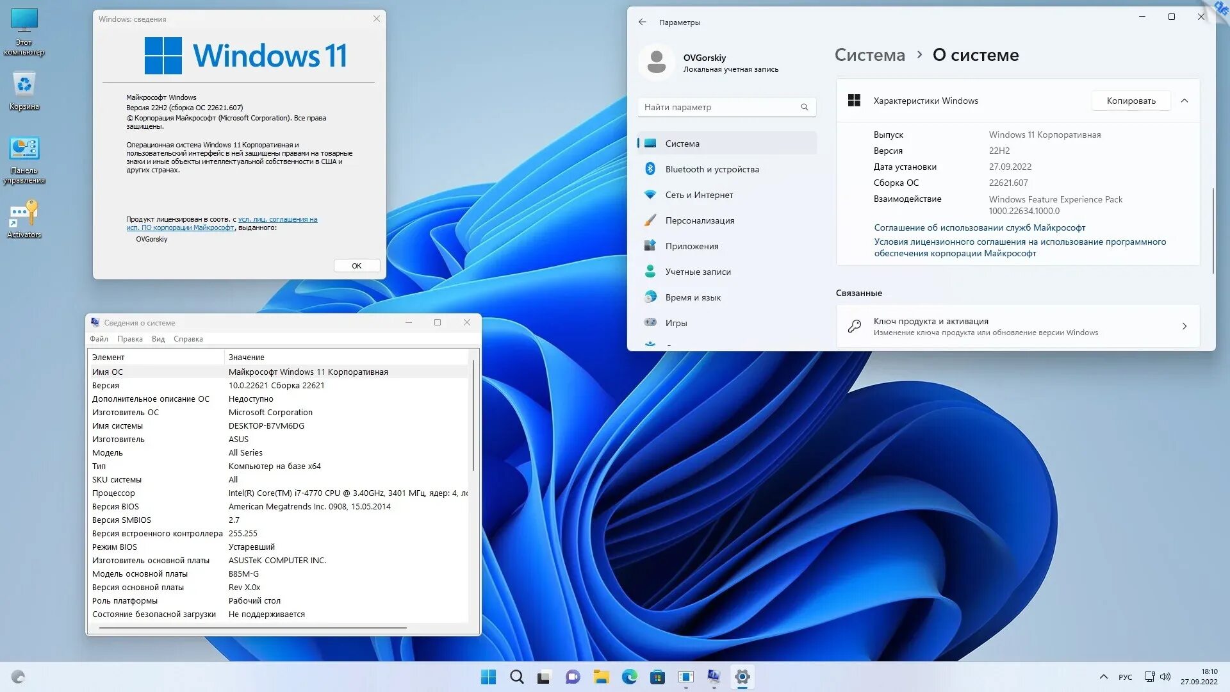The height and width of the screenshot is (692, 1230).
Task: Select the Имя системы row
Action: [x=279, y=425]
